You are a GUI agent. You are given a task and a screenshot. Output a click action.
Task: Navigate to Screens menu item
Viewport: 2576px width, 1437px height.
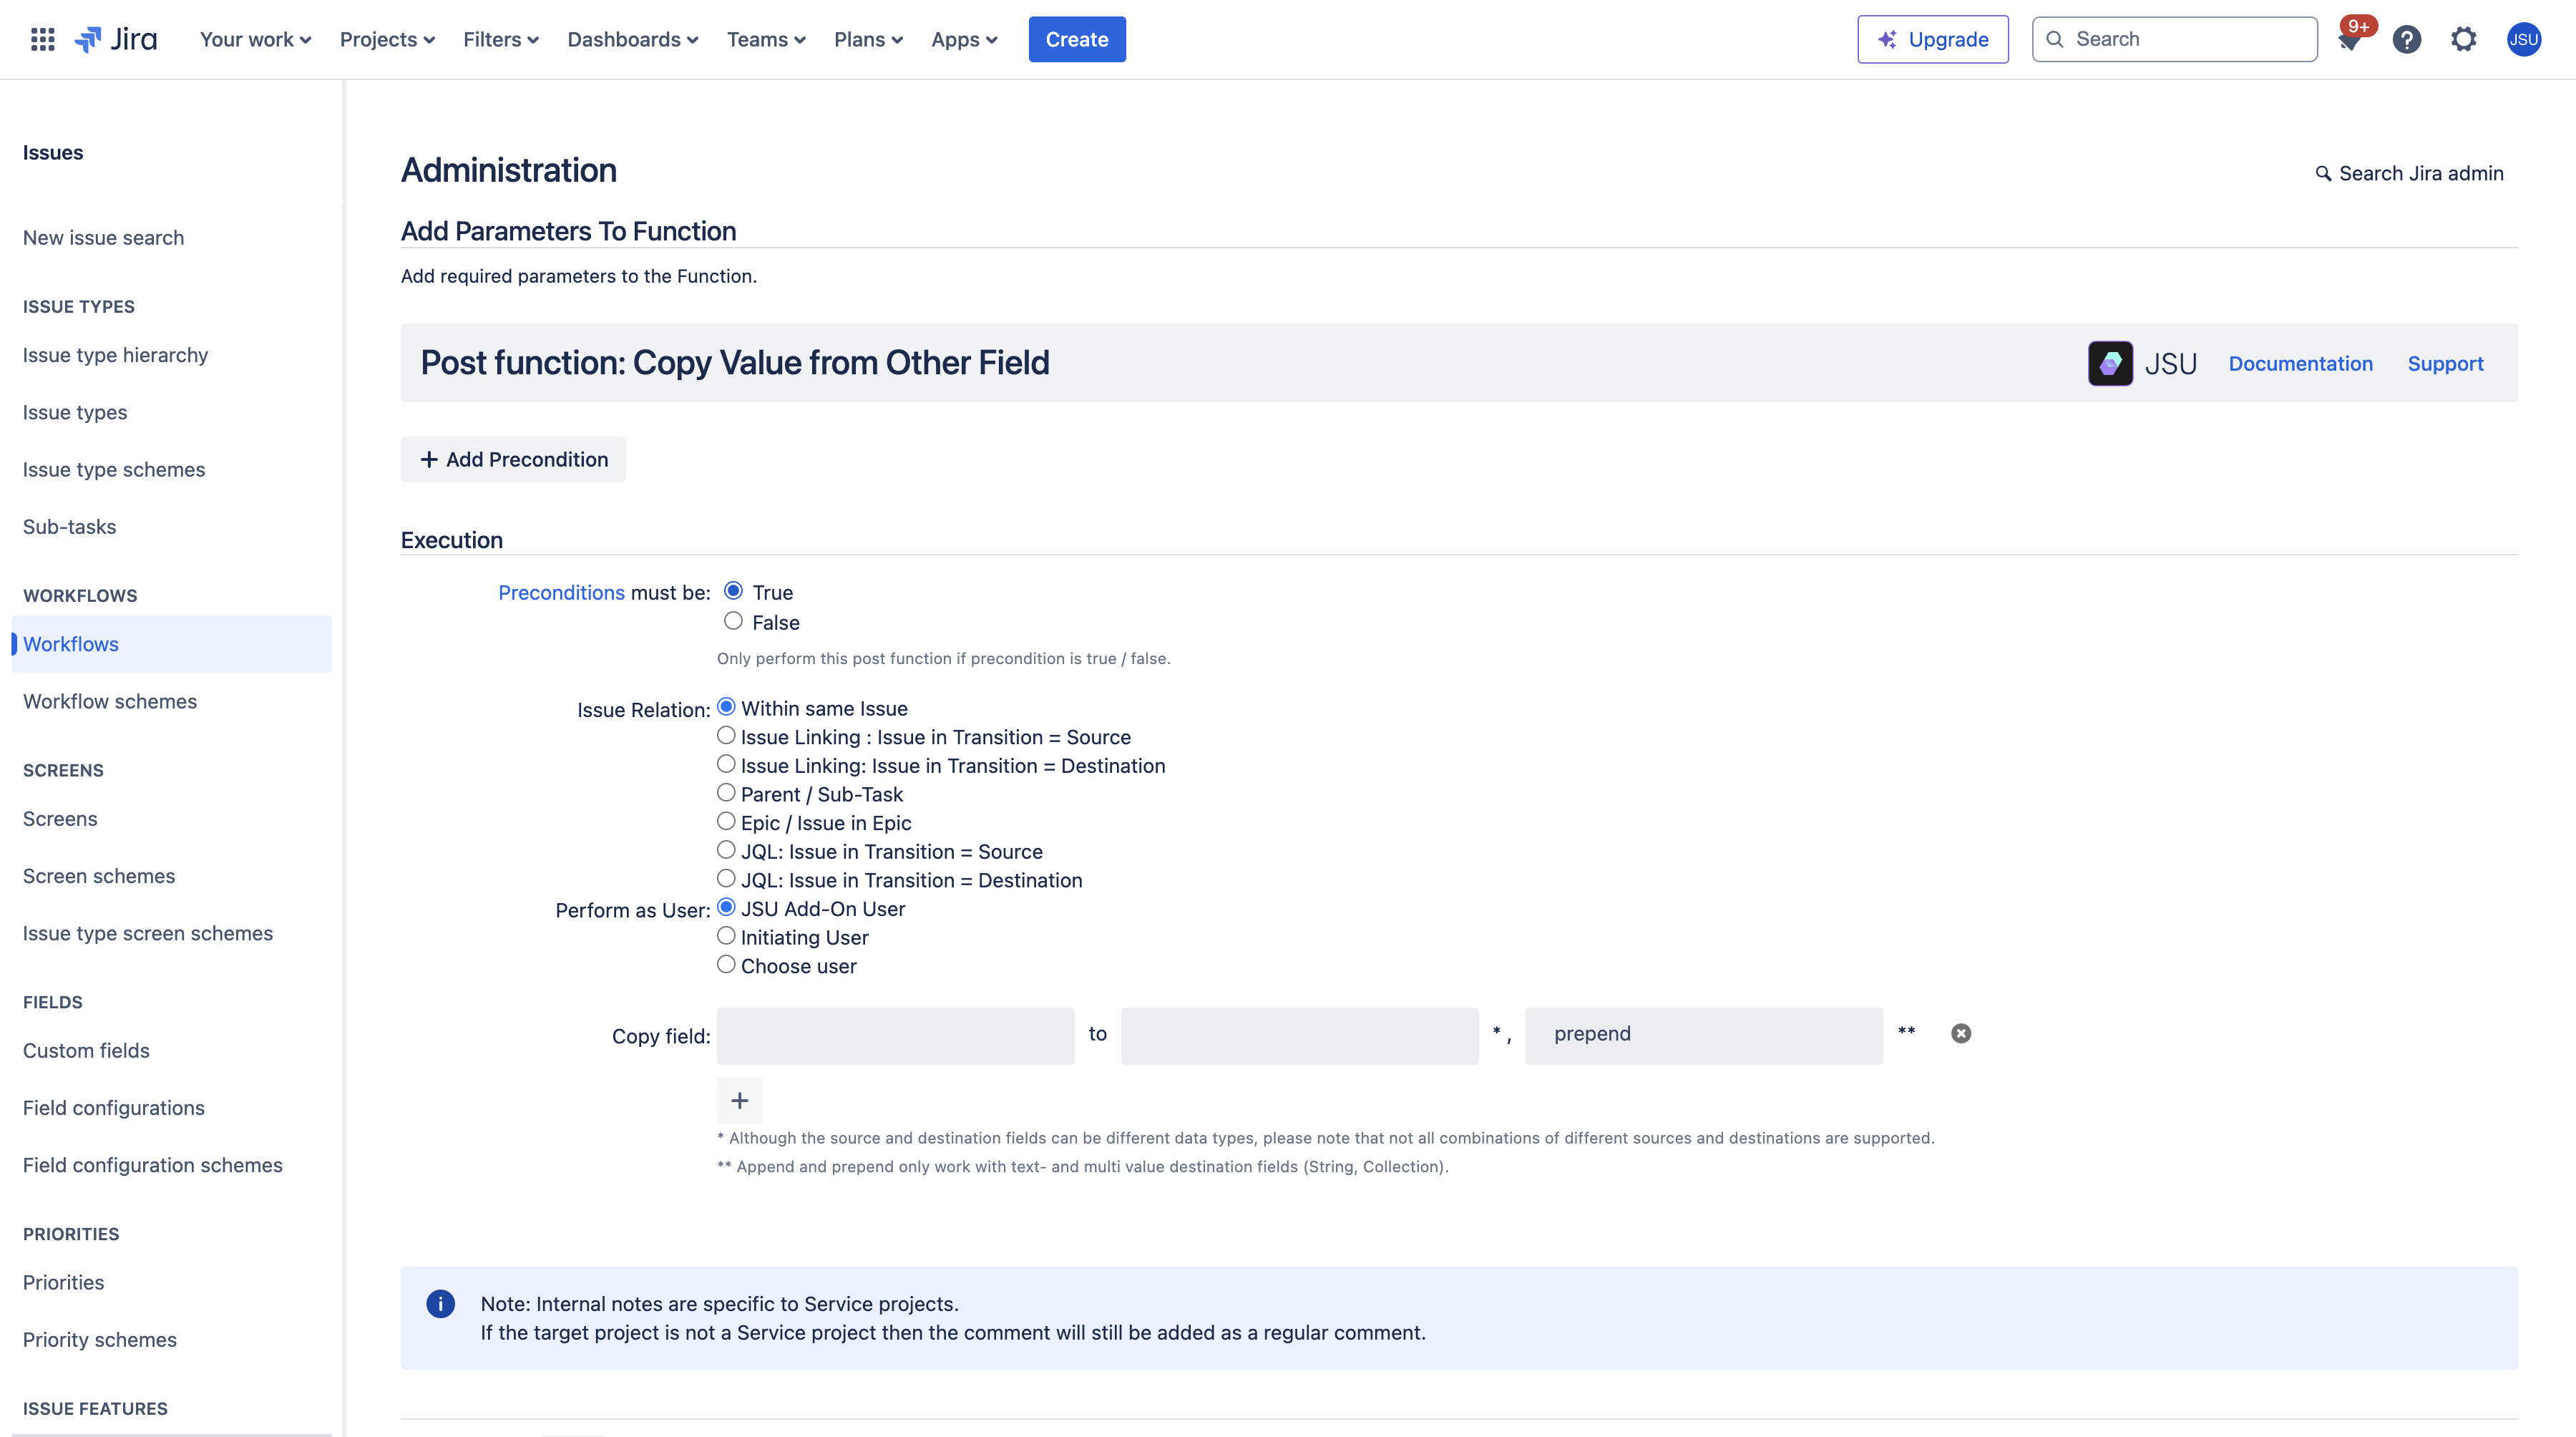59,817
